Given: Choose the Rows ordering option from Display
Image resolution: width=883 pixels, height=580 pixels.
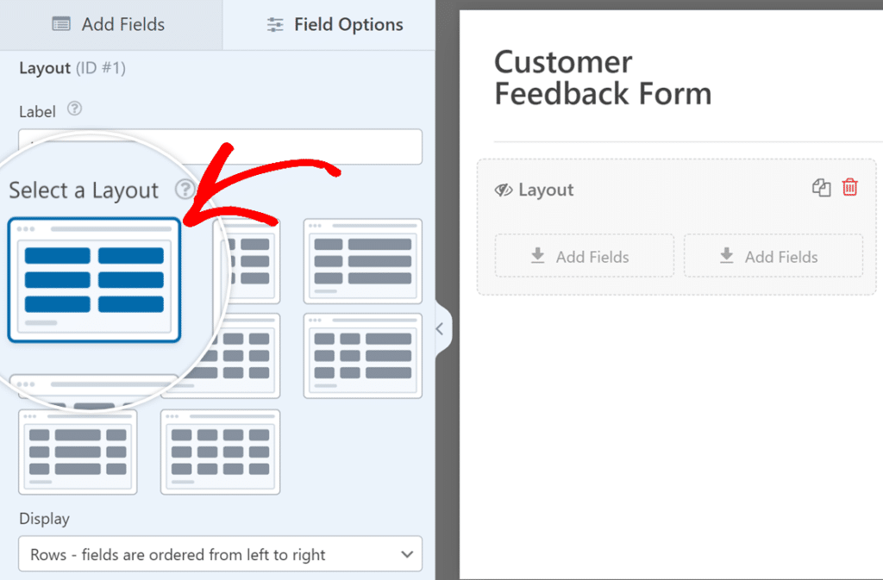Looking at the screenshot, I should click(220, 554).
